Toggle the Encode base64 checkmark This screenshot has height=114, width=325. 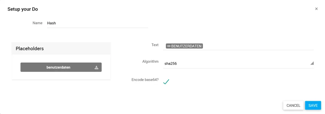[x=166, y=82]
